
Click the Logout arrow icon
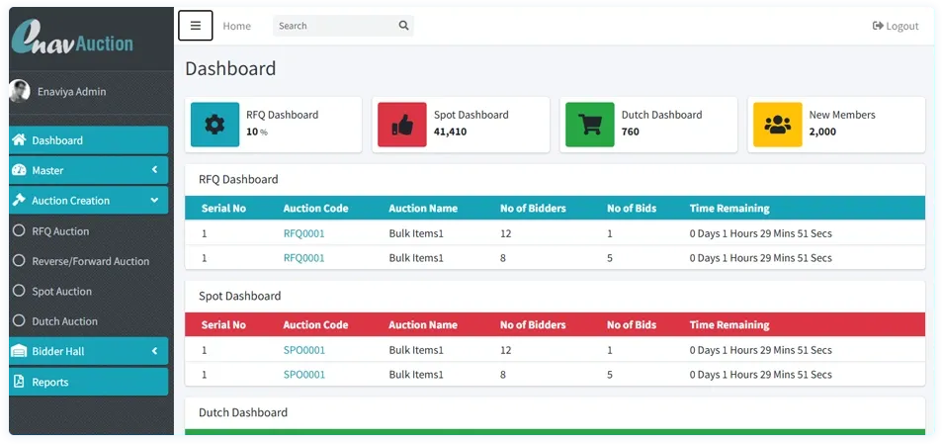point(878,26)
